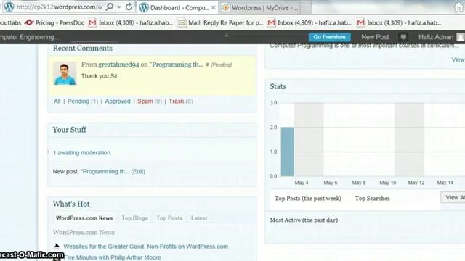The width and height of the screenshot is (465, 261).
Task: Click greatahmed94 commenter avatar
Action: pos(65,73)
